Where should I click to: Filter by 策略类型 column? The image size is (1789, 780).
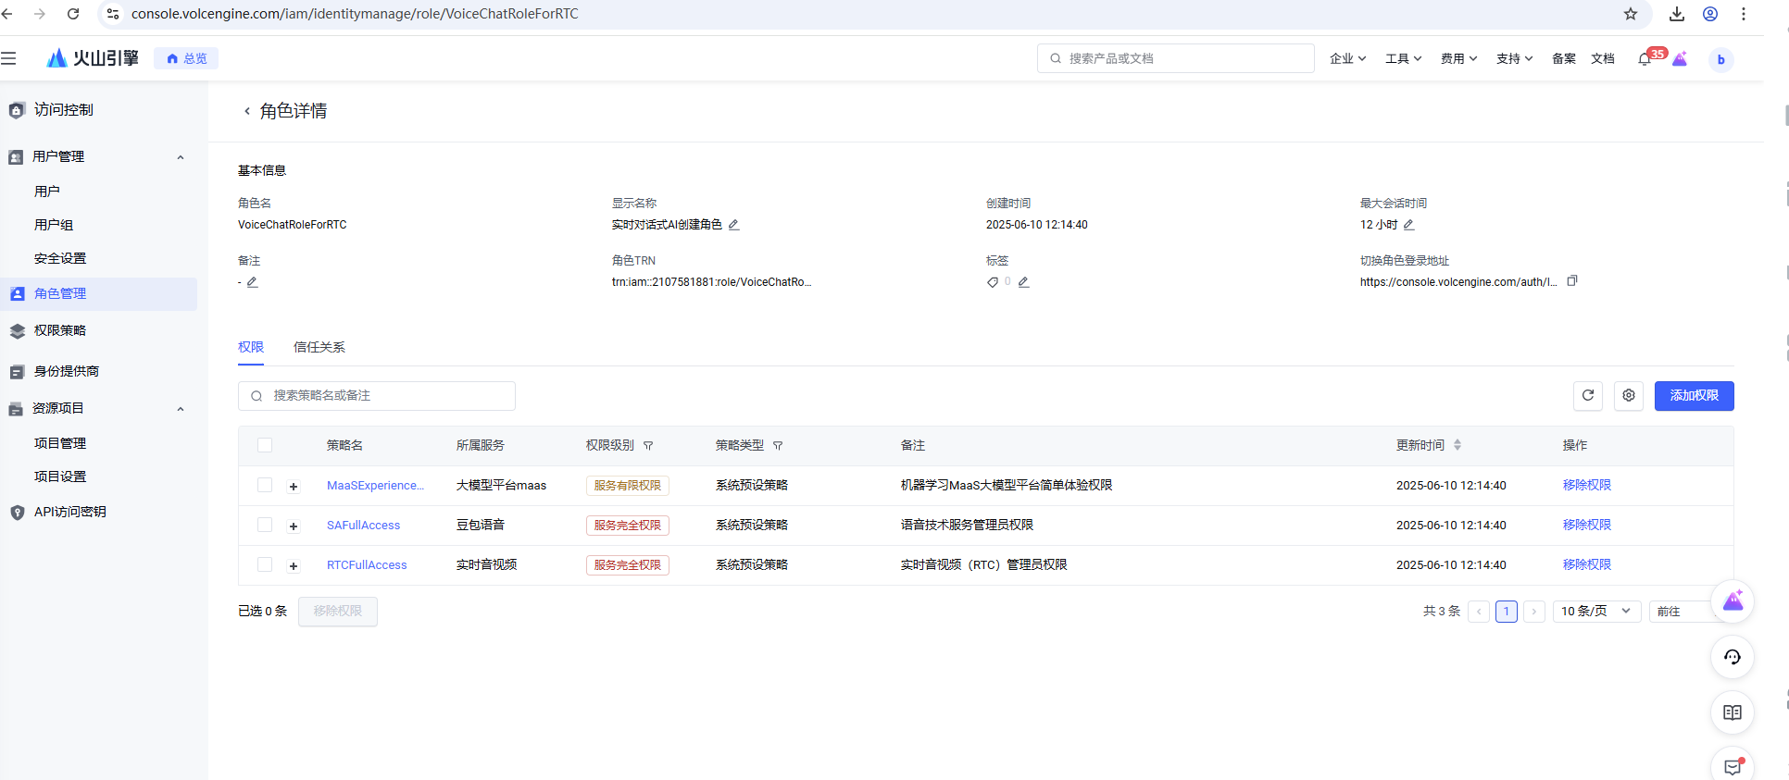click(778, 446)
